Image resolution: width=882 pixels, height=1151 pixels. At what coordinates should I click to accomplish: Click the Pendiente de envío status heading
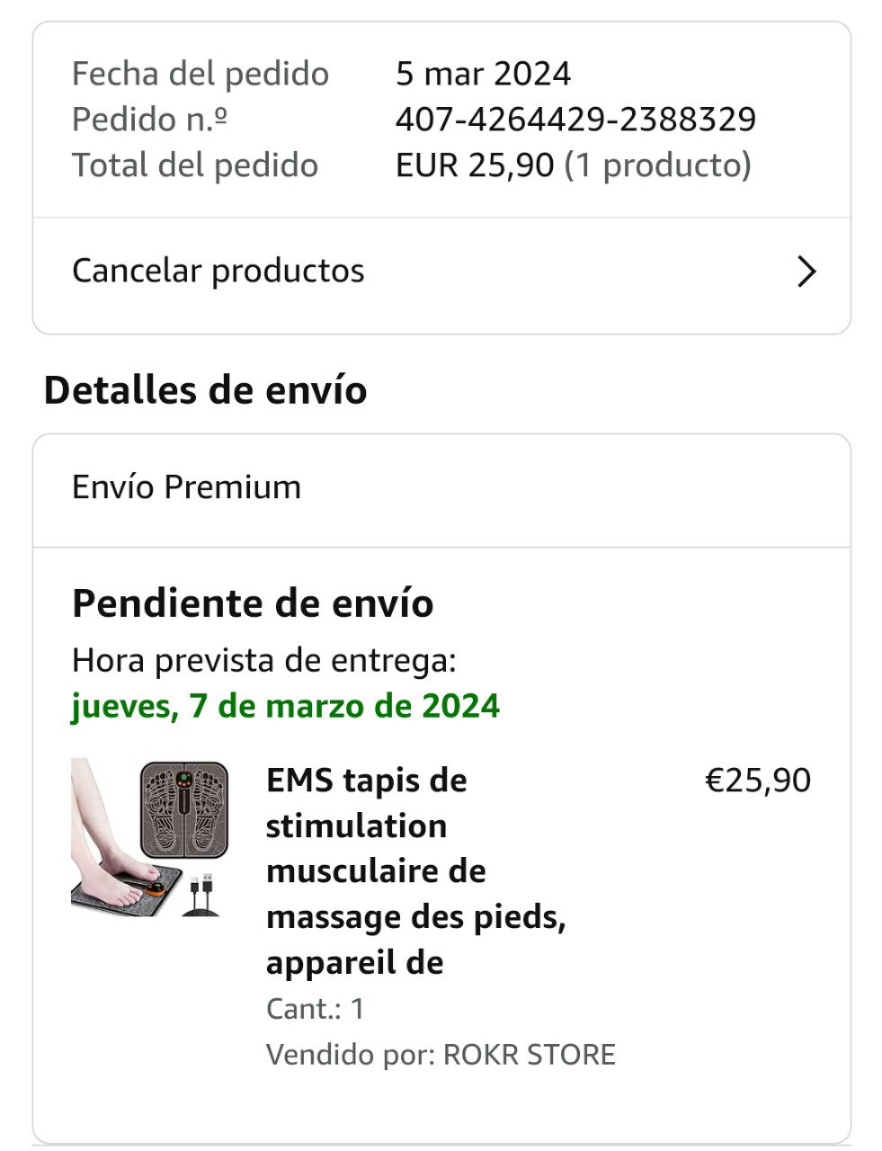pos(253,603)
